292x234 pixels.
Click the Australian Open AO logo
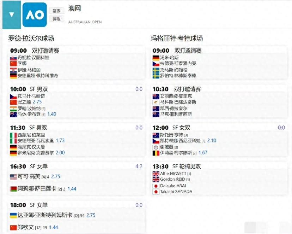pos(35,15)
